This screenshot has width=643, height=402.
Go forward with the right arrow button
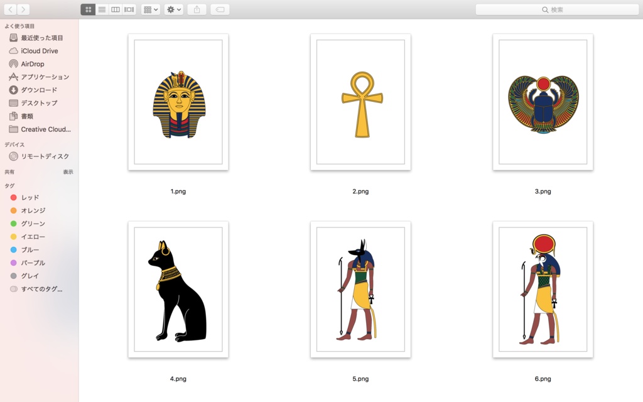[23, 9]
